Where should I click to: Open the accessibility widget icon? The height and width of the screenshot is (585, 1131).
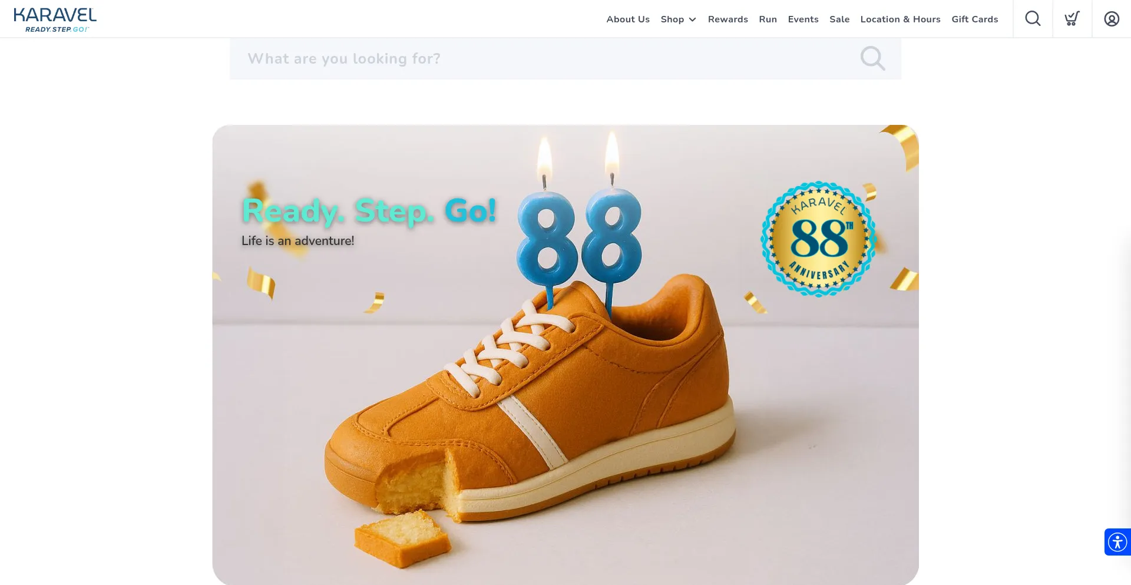point(1117,542)
